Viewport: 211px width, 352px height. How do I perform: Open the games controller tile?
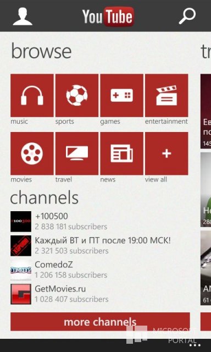click(122, 95)
